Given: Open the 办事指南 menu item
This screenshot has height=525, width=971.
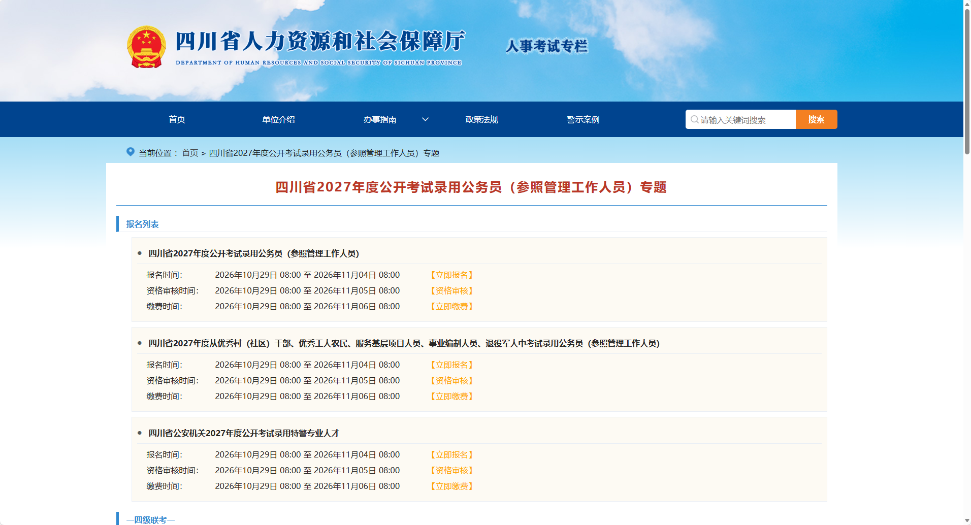Looking at the screenshot, I should click(380, 119).
